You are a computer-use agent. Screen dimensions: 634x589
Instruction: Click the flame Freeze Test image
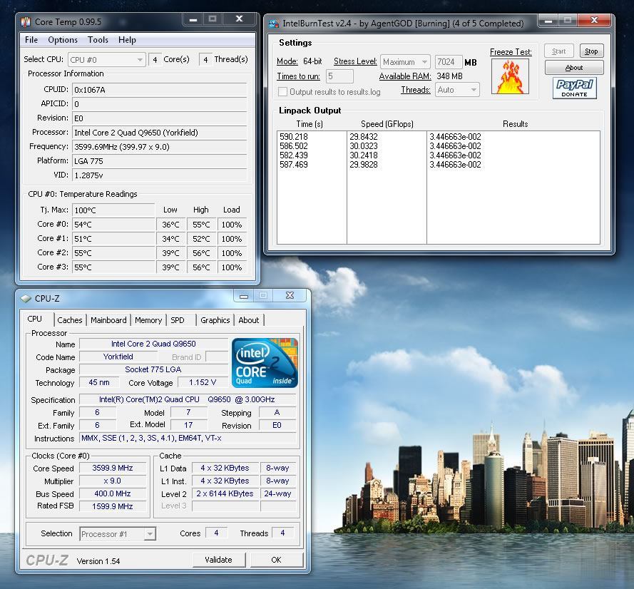point(510,76)
